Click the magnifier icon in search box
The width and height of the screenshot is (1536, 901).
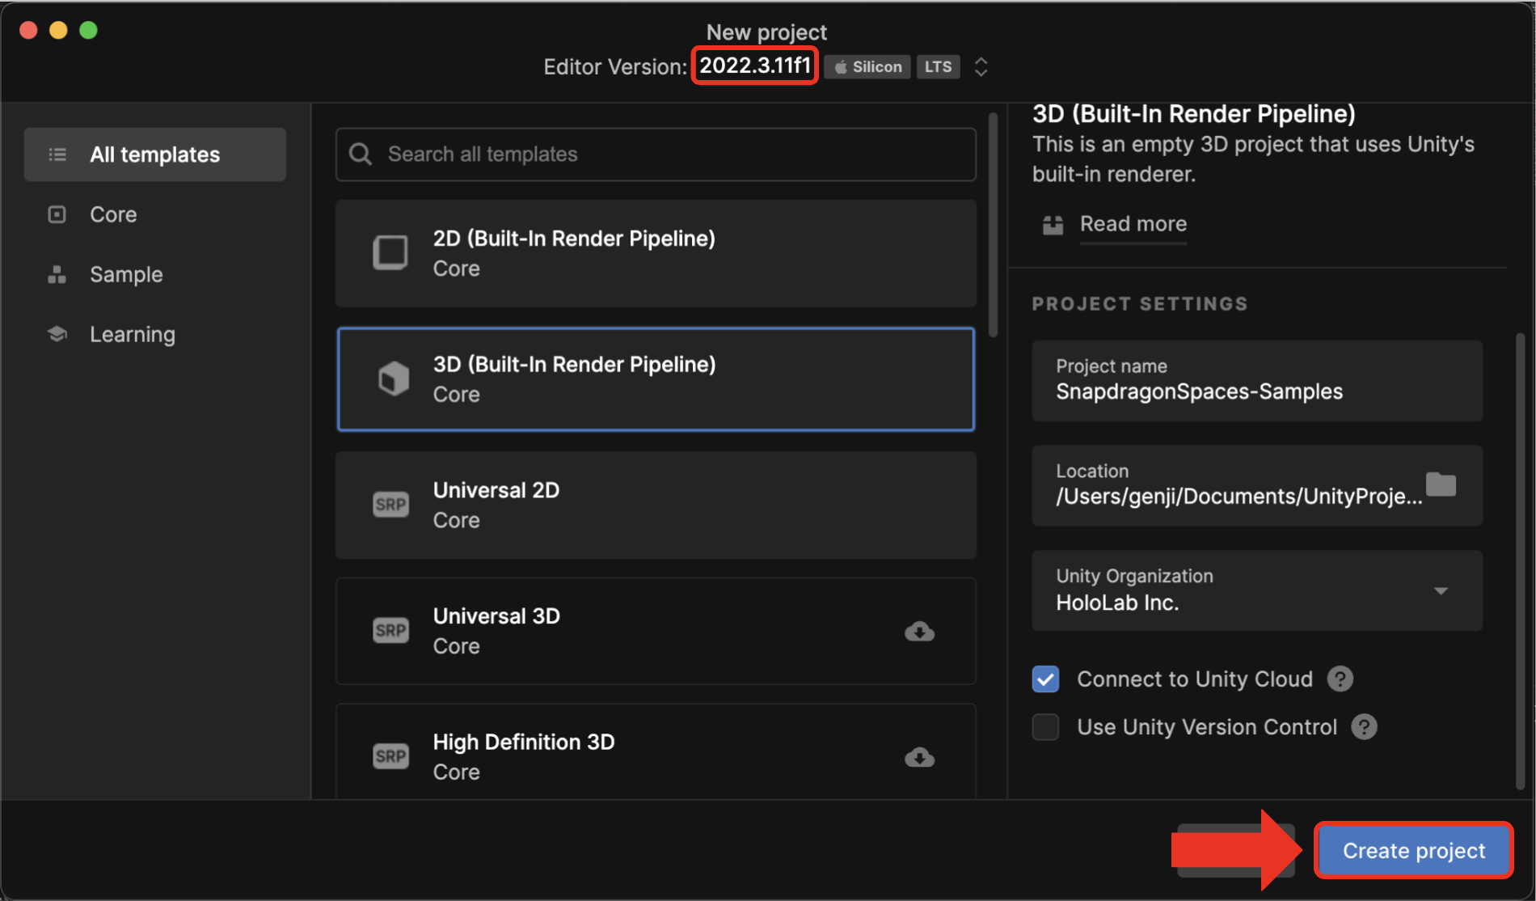pyautogui.click(x=361, y=154)
